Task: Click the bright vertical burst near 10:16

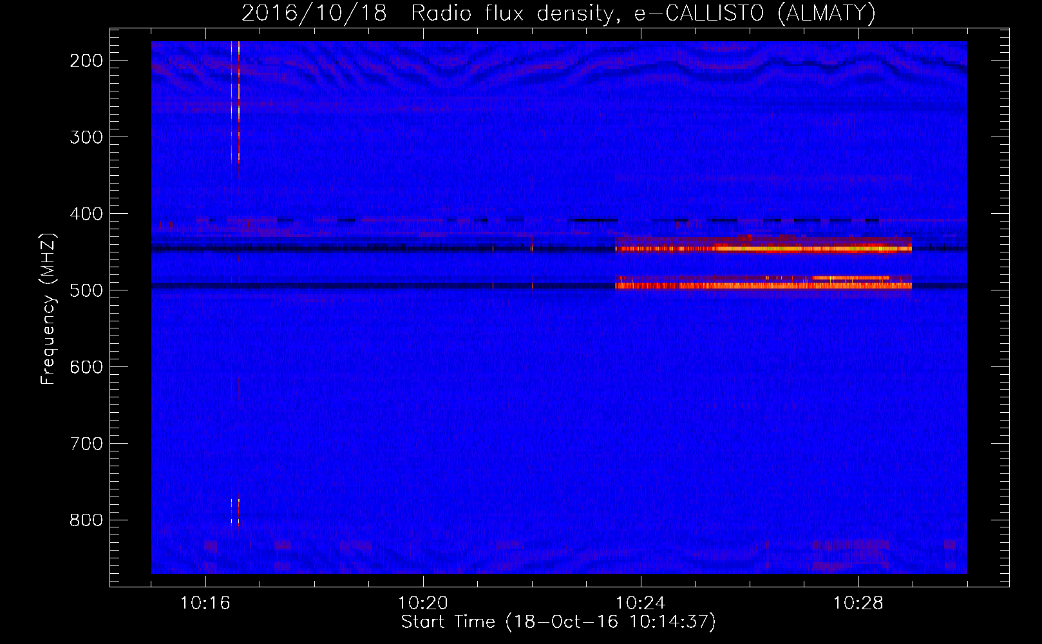Action: tap(238, 103)
